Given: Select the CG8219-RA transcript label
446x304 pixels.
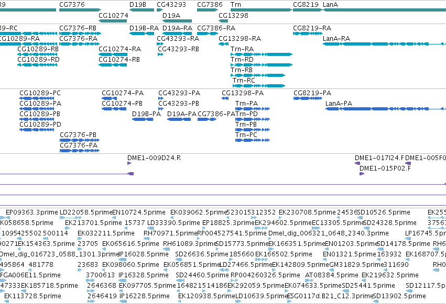Looking at the screenshot, I should [x=312, y=28].
